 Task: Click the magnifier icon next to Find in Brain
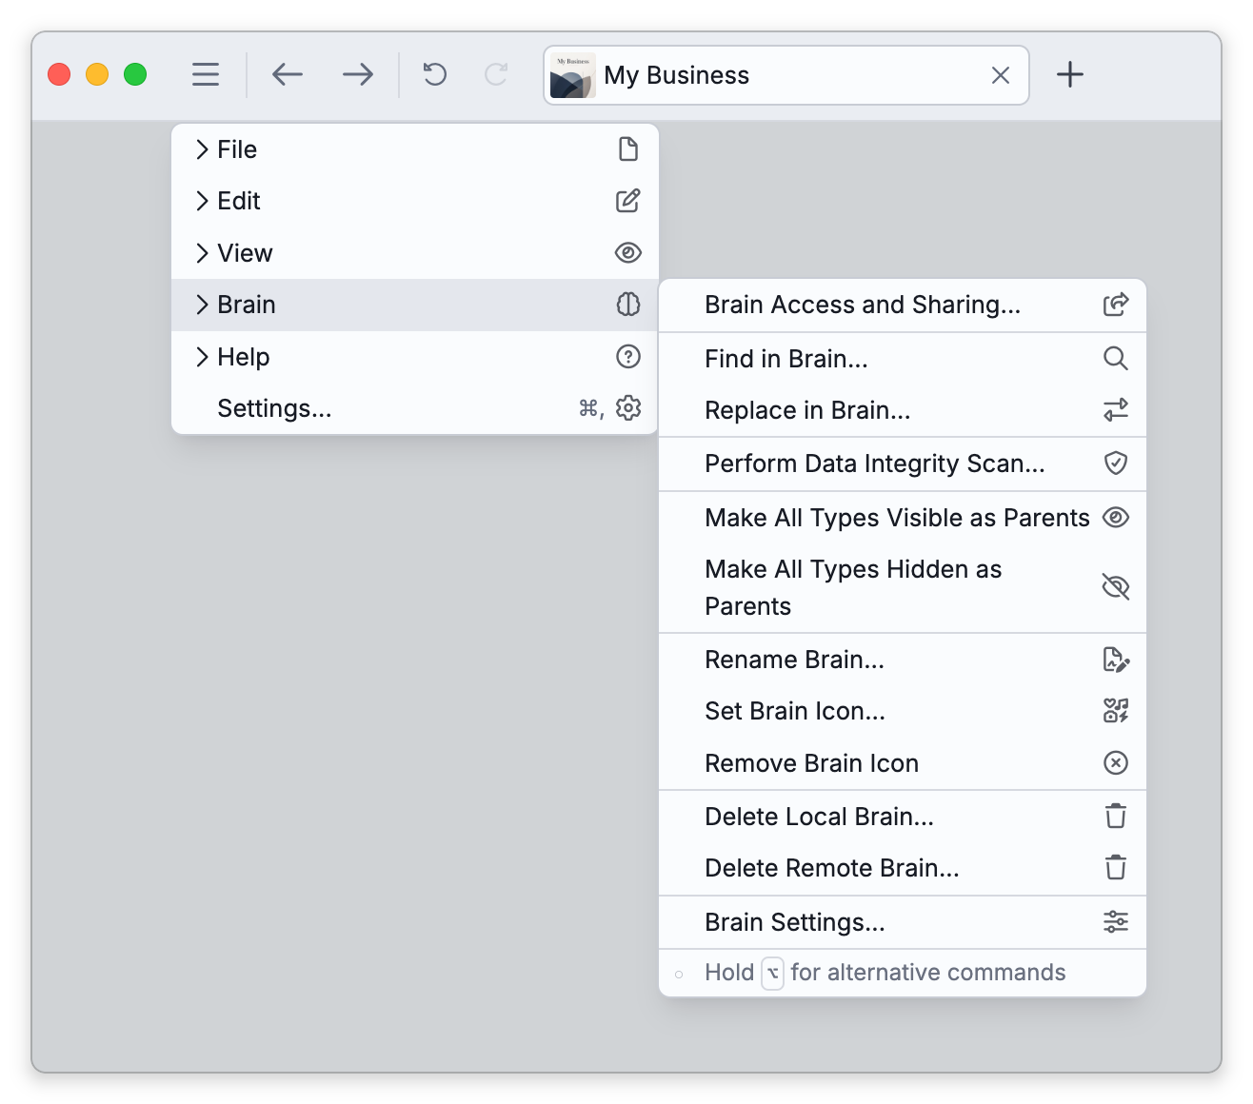(x=1116, y=358)
